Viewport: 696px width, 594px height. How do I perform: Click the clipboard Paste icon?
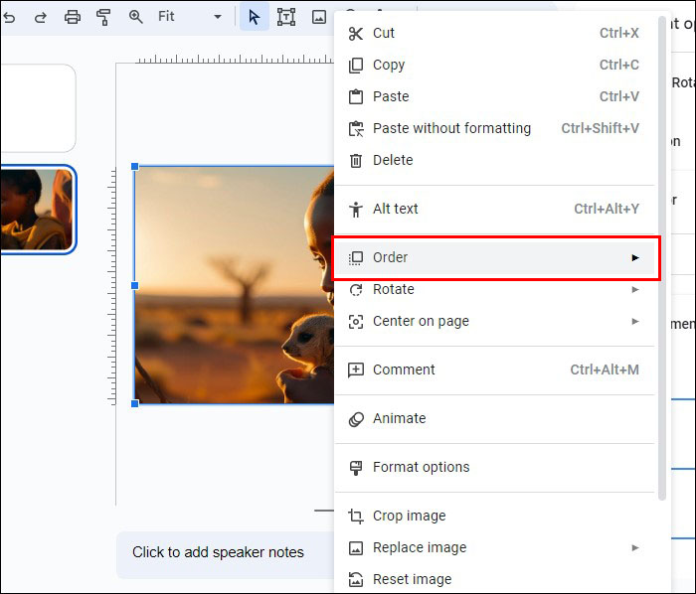coord(356,96)
